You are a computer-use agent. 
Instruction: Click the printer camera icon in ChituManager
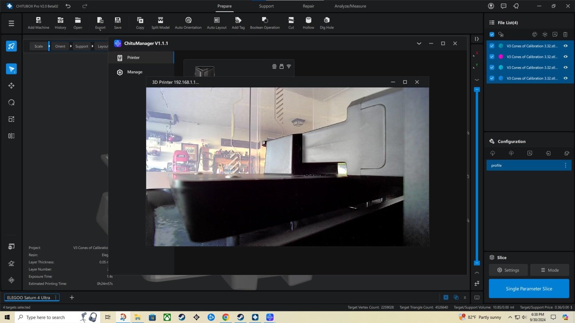pos(274,66)
